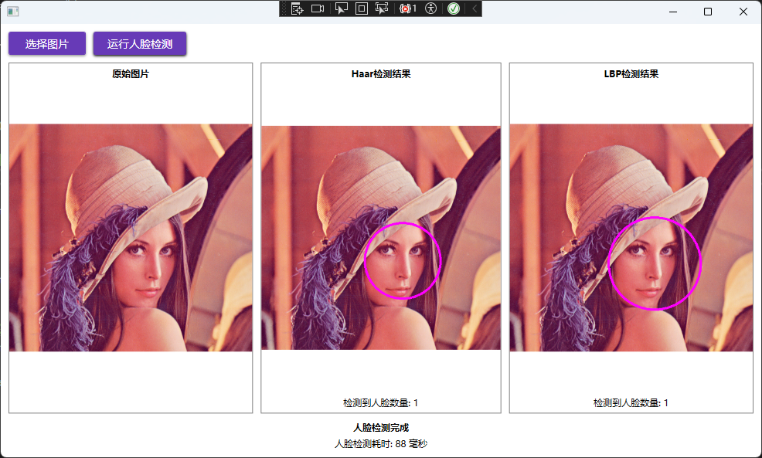Click the 原始图片 original image

[x=131, y=238]
